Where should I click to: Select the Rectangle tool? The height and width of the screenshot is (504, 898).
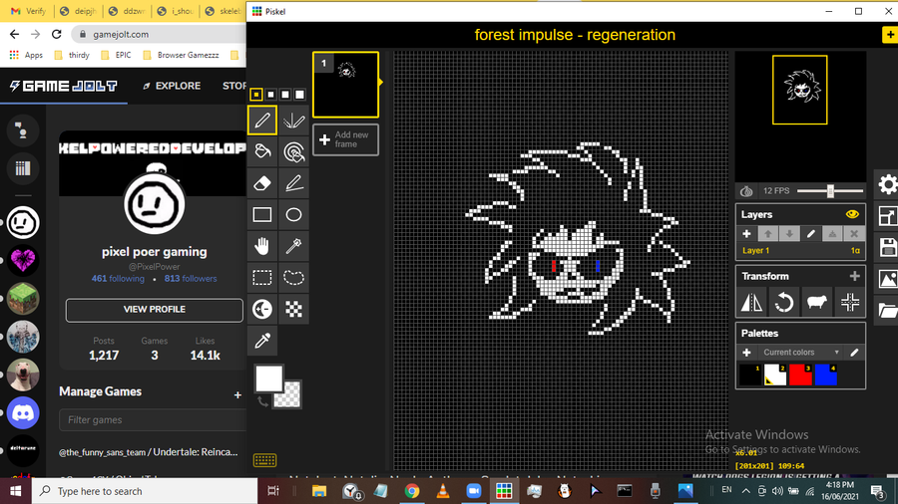[262, 215]
